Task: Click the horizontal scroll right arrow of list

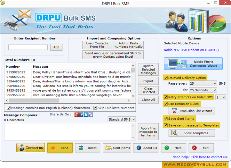Action: pyautogui.click(x=129, y=101)
